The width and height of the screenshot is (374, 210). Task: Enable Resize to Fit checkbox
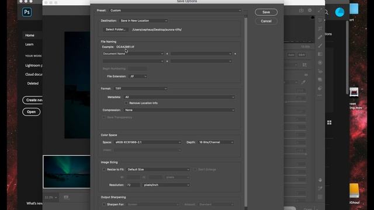click(104, 170)
